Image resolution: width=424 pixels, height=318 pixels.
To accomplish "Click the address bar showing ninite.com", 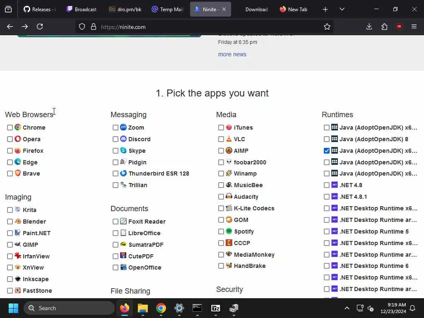I will pyautogui.click(x=204, y=27).
